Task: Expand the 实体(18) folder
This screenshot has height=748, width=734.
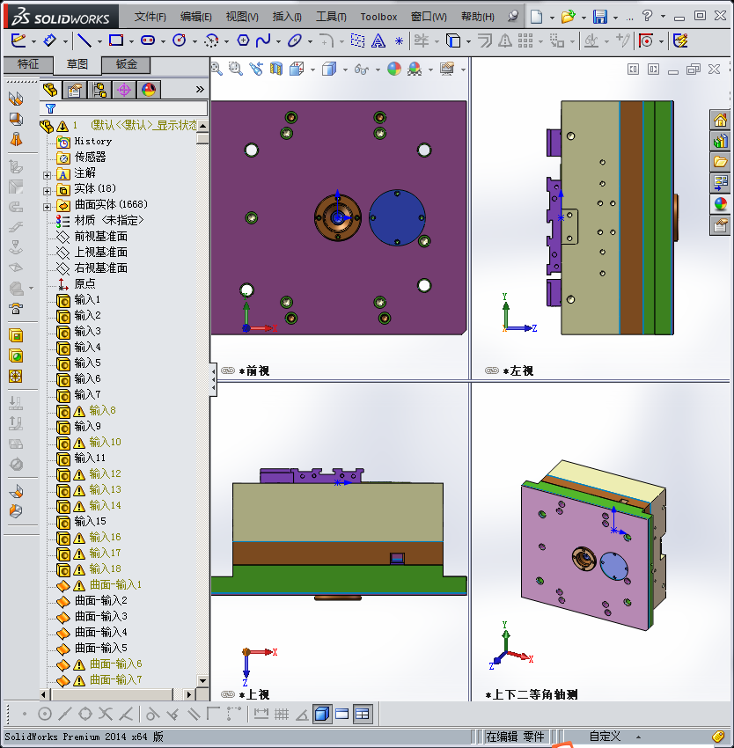Action: click(x=47, y=191)
